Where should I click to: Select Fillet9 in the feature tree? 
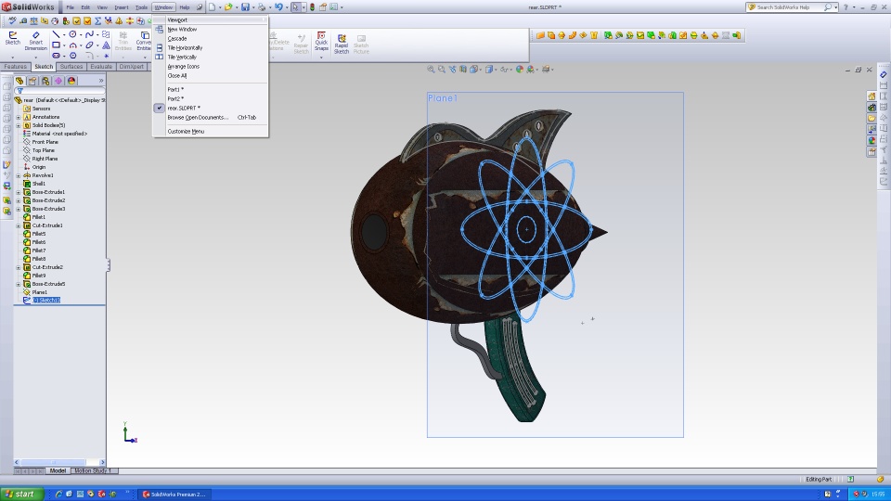(x=38, y=276)
